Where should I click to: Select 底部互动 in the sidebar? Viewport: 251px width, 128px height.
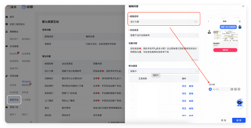pyautogui.click(x=14, y=100)
